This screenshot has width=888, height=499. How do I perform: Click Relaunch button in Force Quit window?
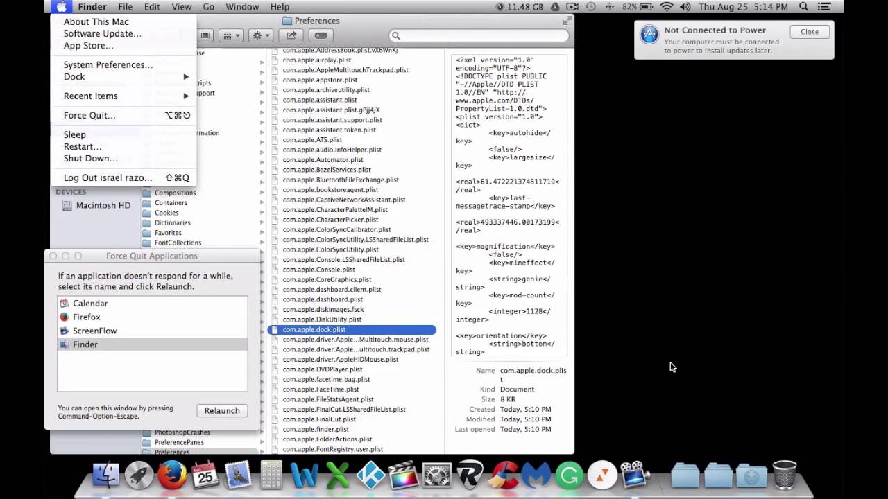[x=222, y=410]
